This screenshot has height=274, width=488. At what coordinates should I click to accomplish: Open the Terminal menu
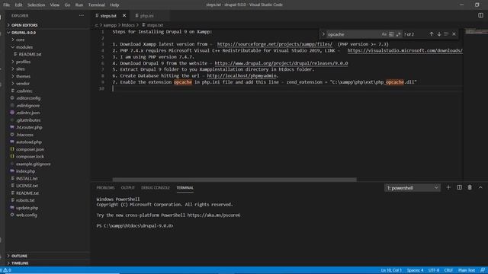pos(96,5)
